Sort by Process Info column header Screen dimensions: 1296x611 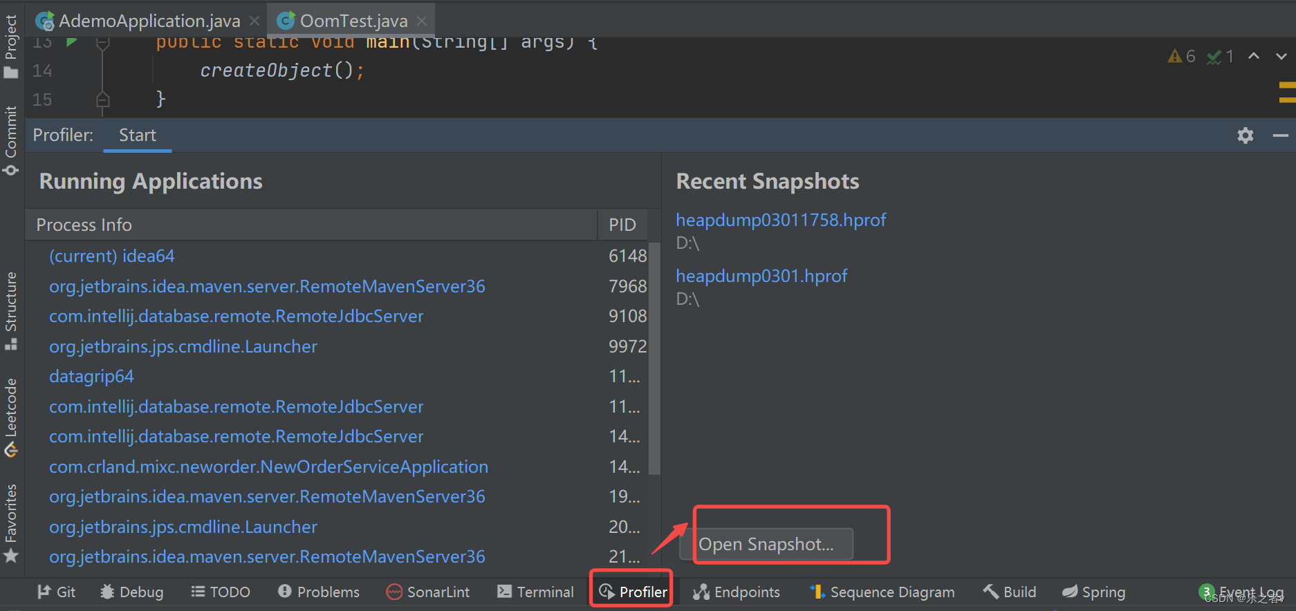(x=311, y=225)
